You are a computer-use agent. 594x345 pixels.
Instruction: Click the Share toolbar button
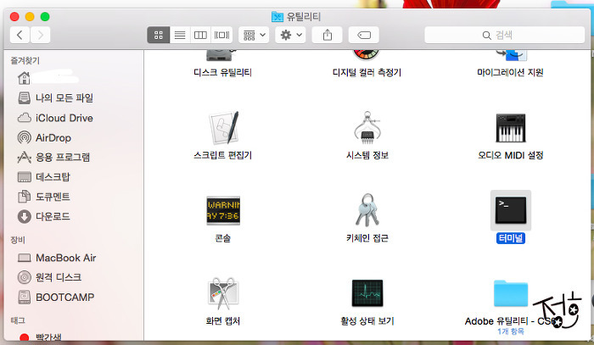coord(328,36)
